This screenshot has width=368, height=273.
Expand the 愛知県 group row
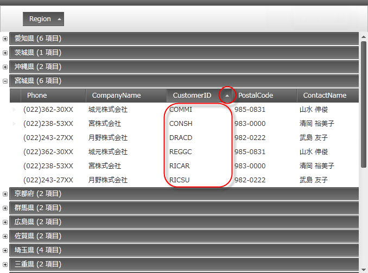point(5,39)
